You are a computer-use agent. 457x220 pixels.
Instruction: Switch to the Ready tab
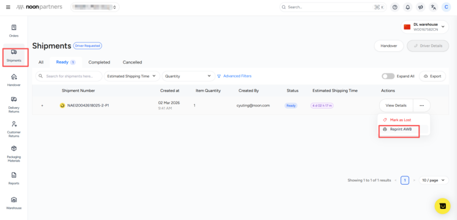[x=66, y=62]
